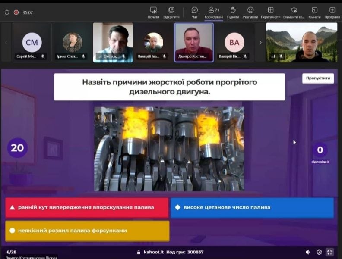Open the Чат panel
Image resolution: width=342 pixels, height=259 pixels.
(194, 12)
